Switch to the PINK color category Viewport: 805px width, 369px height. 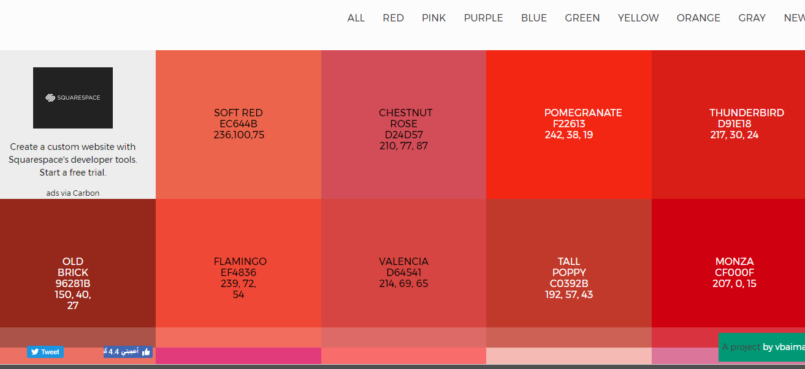click(433, 18)
